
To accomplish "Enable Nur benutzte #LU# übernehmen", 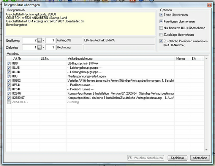I will pyautogui.click(x=161, y=28).
